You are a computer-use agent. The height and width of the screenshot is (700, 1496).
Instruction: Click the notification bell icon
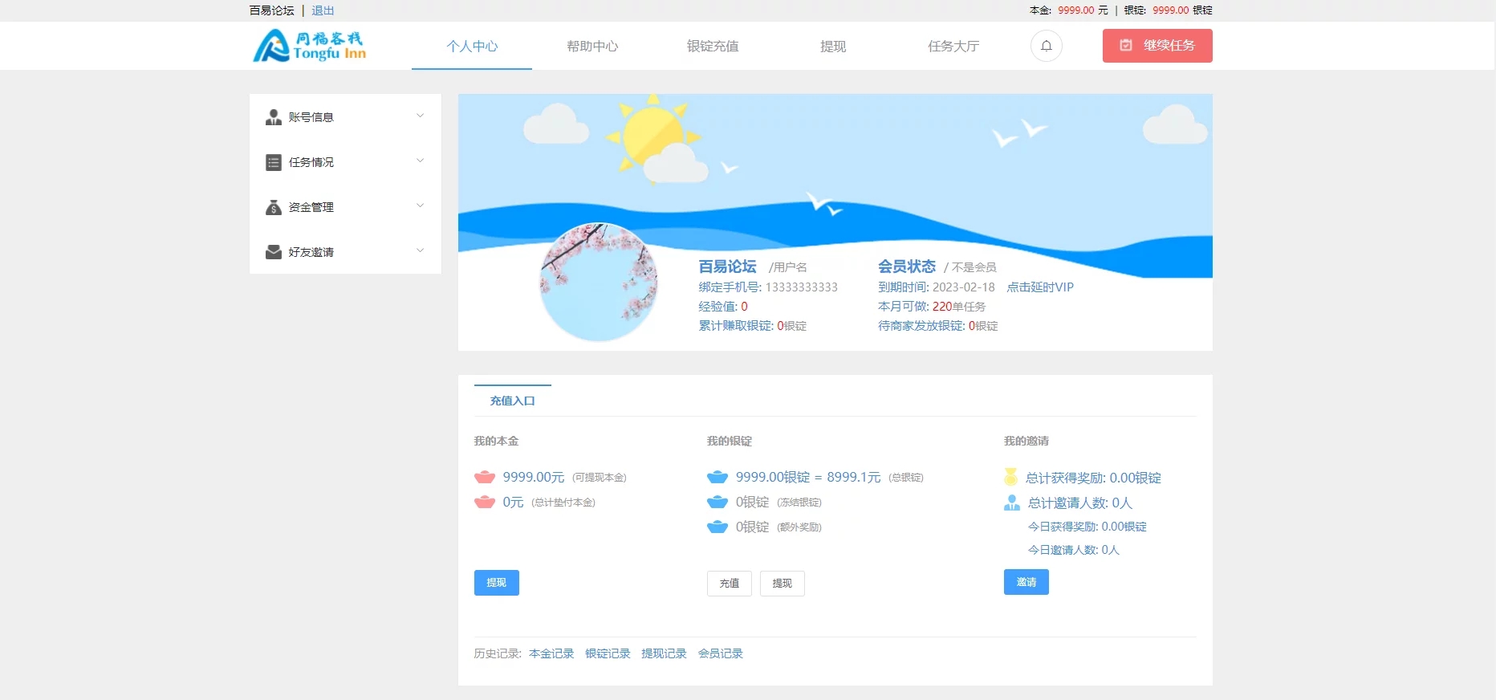[1046, 46]
